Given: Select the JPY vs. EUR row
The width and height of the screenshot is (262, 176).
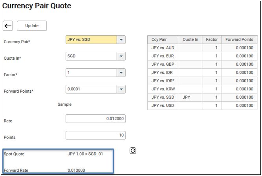Looking at the screenshot, I should (202, 56).
